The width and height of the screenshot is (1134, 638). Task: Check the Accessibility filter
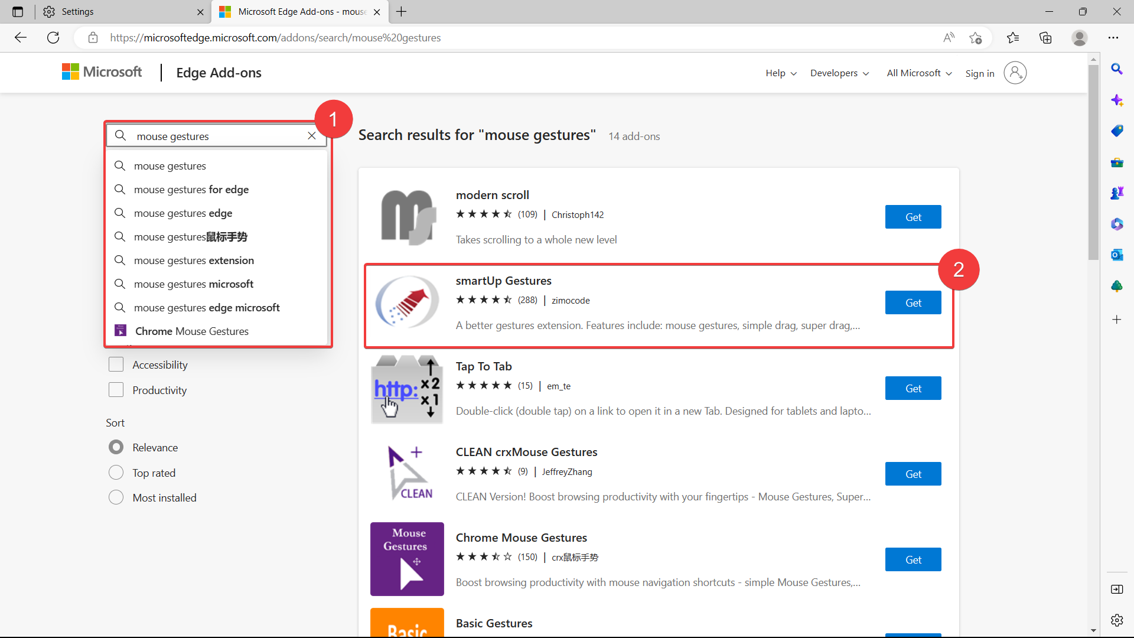click(116, 364)
